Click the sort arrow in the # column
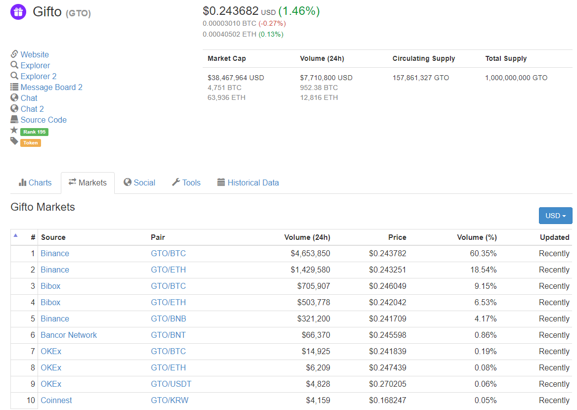Viewport: 577px width, 410px height. click(15, 235)
